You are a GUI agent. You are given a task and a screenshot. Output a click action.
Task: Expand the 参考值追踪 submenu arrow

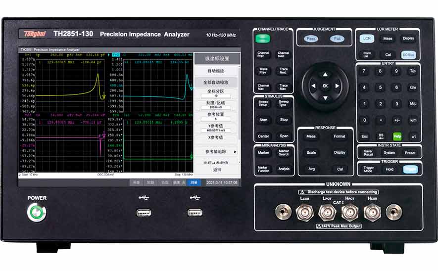[x=235, y=152]
